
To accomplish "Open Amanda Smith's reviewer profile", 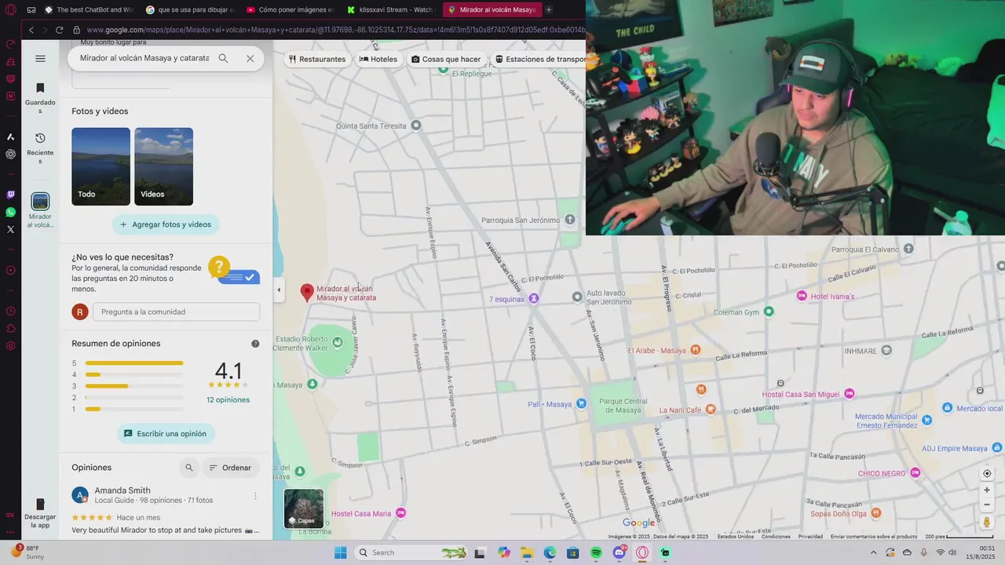I will click(122, 490).
